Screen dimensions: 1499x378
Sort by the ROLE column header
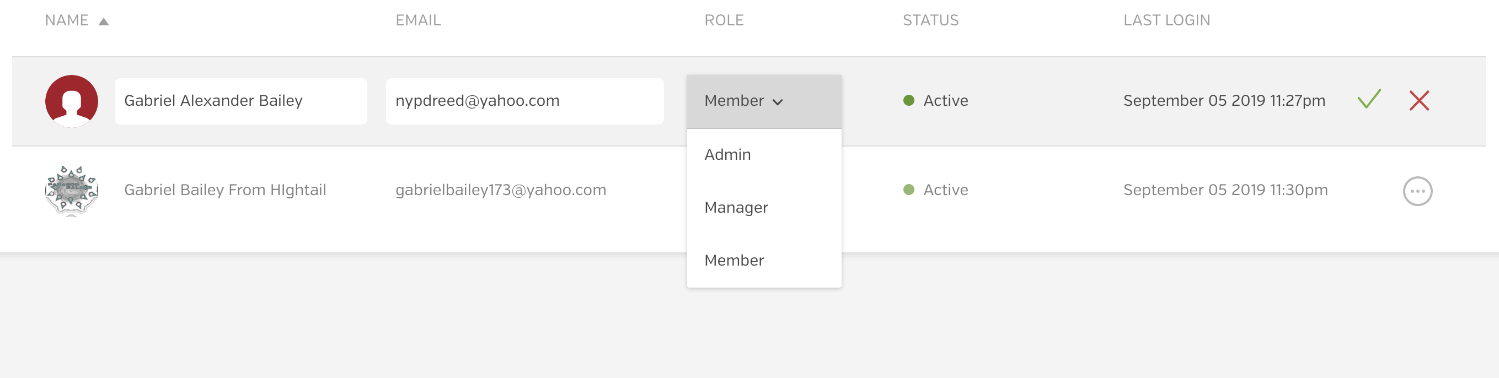724,20
